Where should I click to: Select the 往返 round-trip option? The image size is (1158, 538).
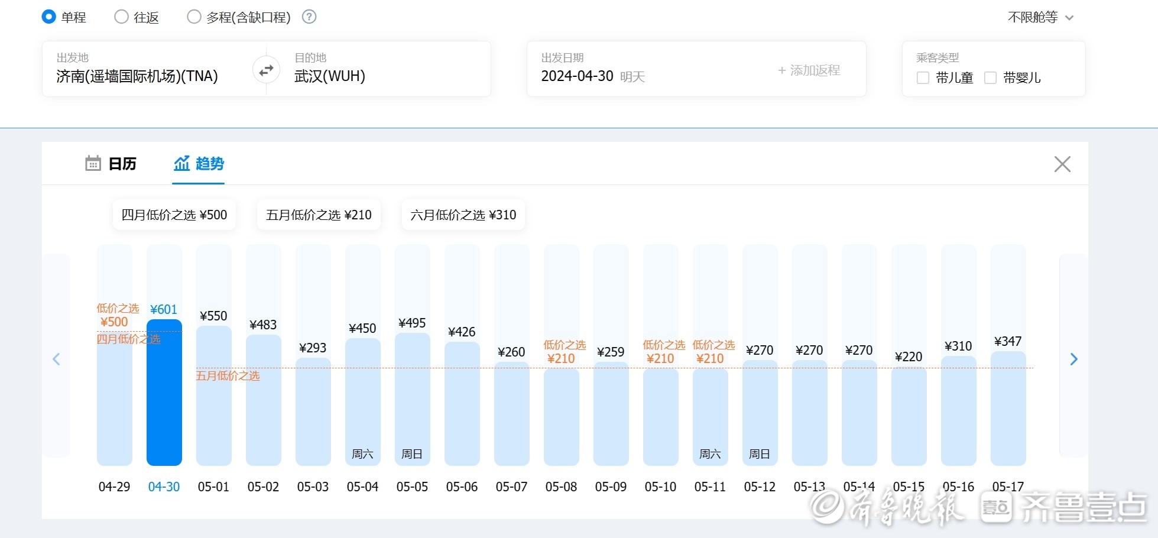[122, 17]
